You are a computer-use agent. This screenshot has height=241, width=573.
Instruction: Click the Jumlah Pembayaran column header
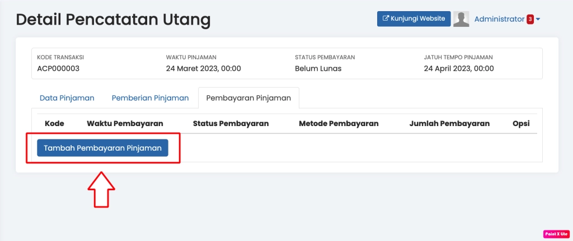click(x=449, y=123)
